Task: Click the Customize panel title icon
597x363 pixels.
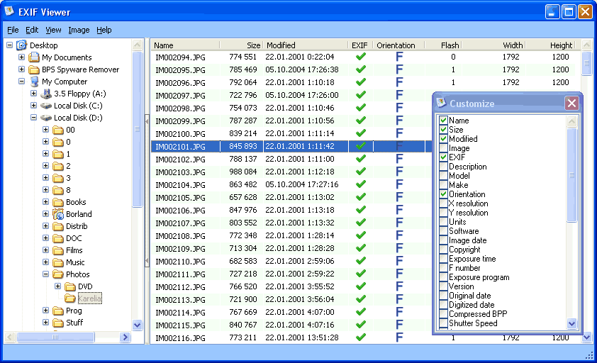Action: click(441, 103)
